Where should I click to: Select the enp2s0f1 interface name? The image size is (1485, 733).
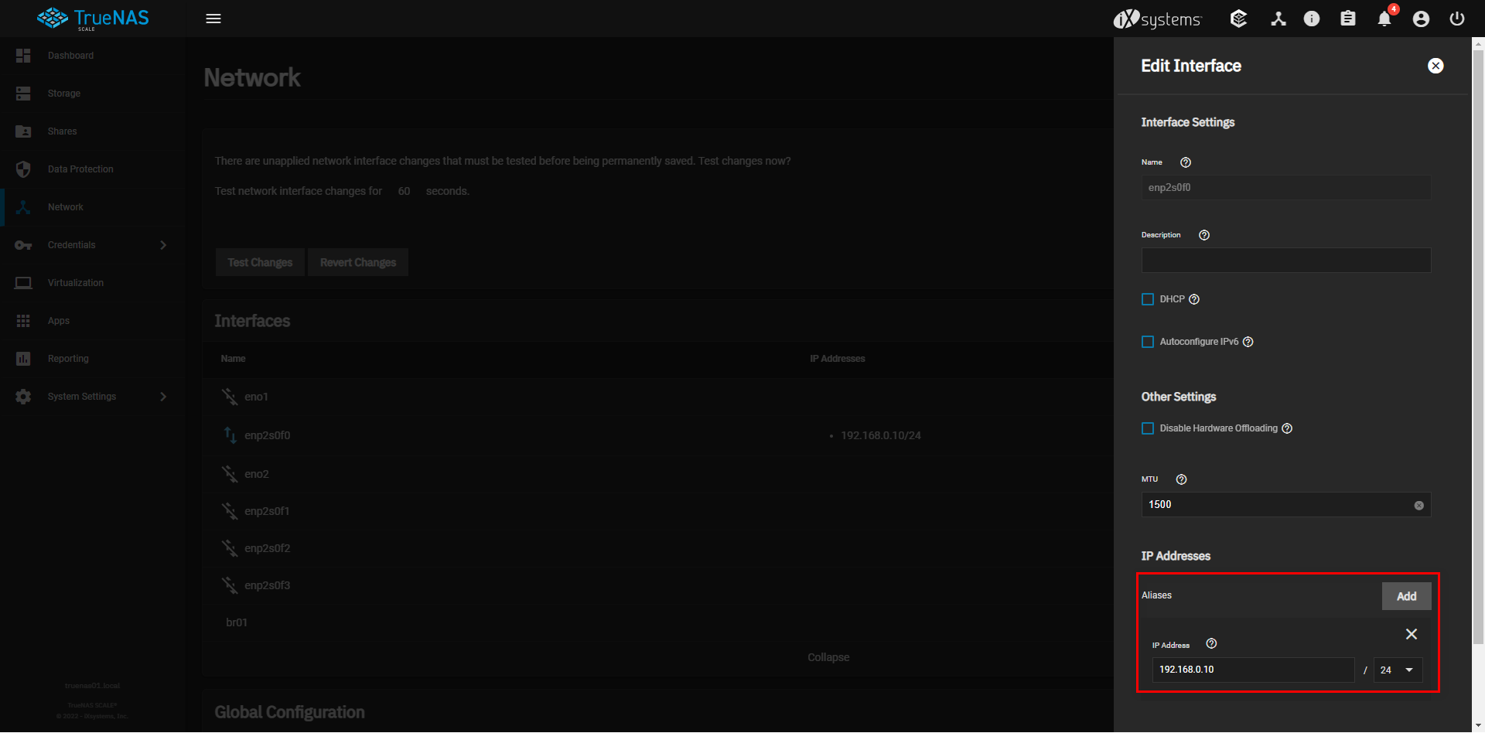[267, 511]
